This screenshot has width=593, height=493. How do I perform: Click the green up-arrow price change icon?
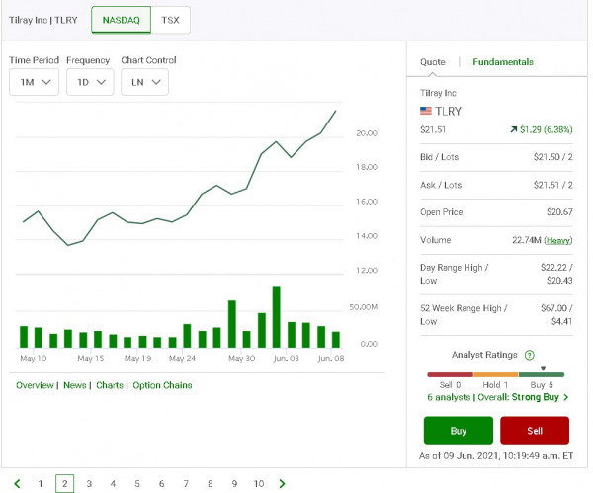(x=514, y=129)
